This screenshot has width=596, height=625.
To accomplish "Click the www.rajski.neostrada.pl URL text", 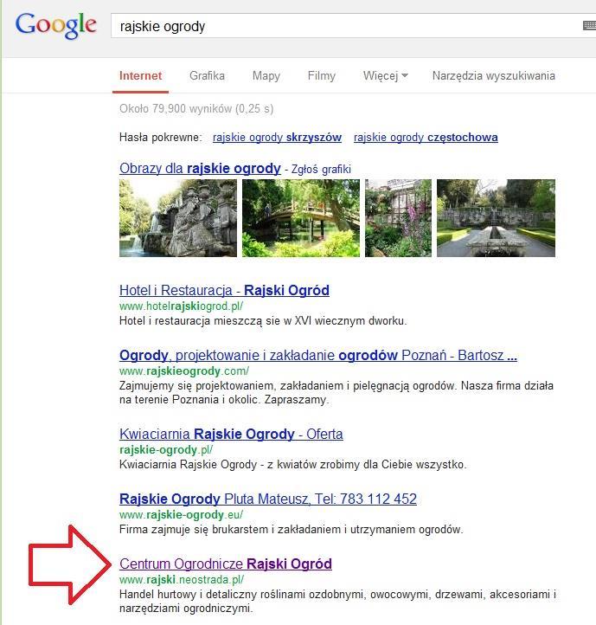I will [x=182, y=580].
